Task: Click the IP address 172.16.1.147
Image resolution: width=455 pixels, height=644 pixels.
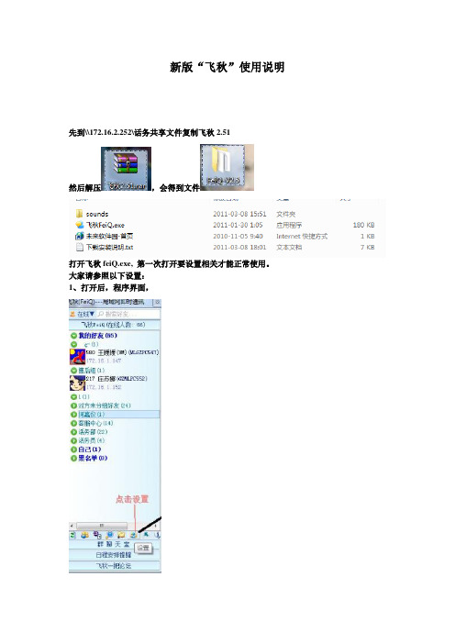Action: pyautogui.click(x=104, y=361)
